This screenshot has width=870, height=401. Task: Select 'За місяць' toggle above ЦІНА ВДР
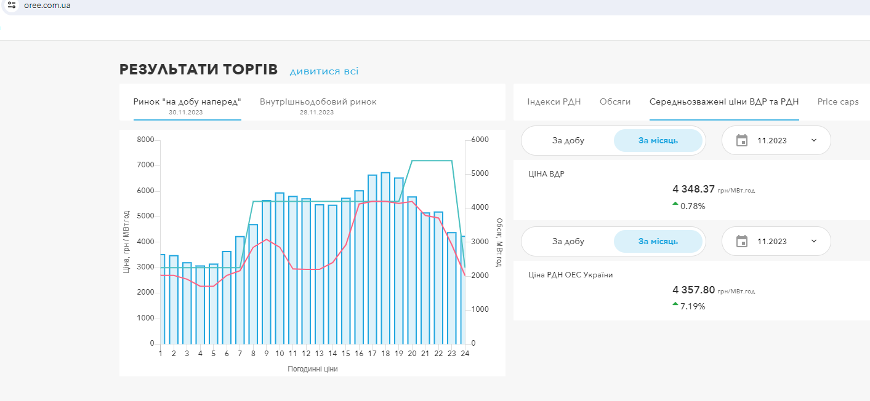[x=658, y=140]
